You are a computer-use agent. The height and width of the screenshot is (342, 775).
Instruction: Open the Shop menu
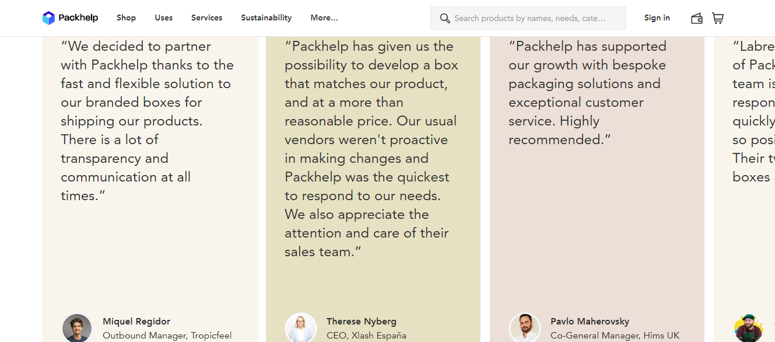point(126,18)
